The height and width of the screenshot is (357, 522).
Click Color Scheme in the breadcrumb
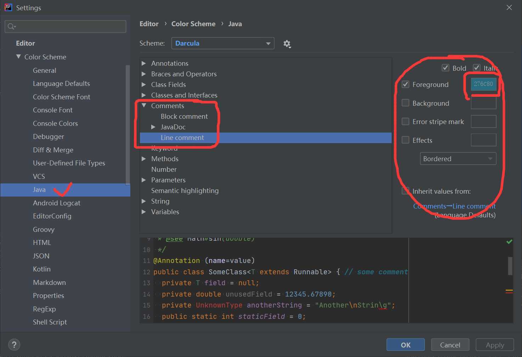(x=193, y=24)
